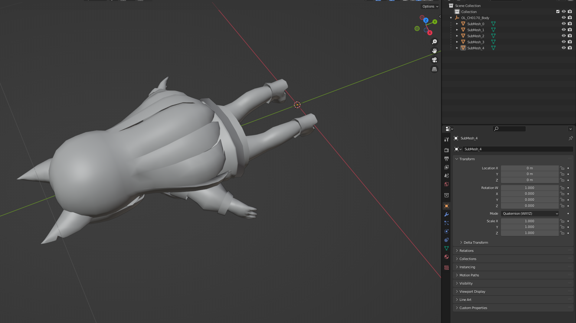
Task: Open the View Layer properties tab
Action: (447, 167)
